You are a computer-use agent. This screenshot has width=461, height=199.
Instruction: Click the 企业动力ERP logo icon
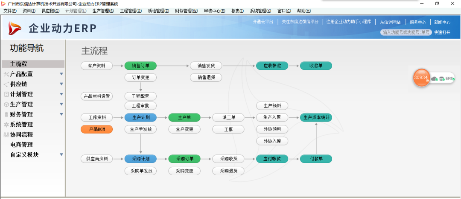coord(15,28)
